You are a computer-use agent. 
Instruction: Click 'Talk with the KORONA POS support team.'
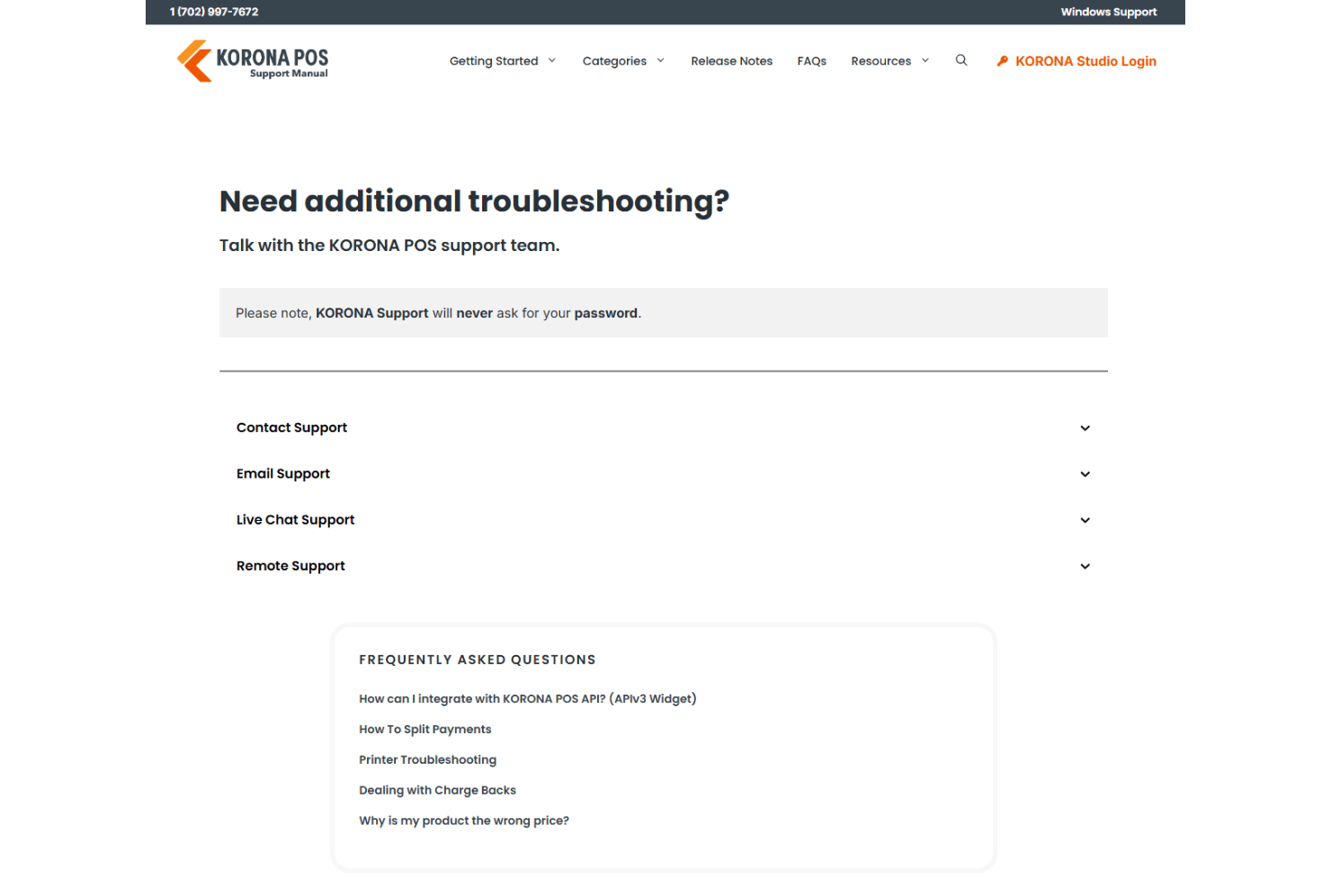(389, 246)
